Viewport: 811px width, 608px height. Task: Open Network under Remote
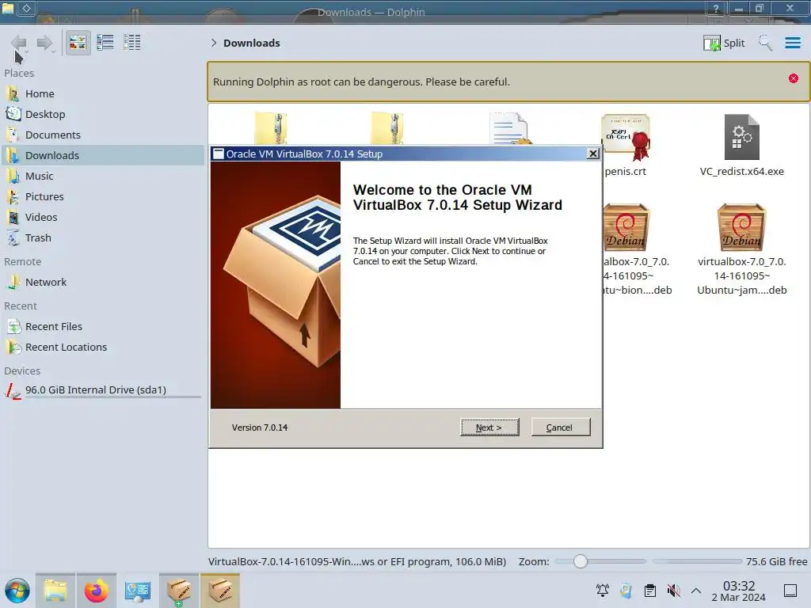tap(104, 283)
